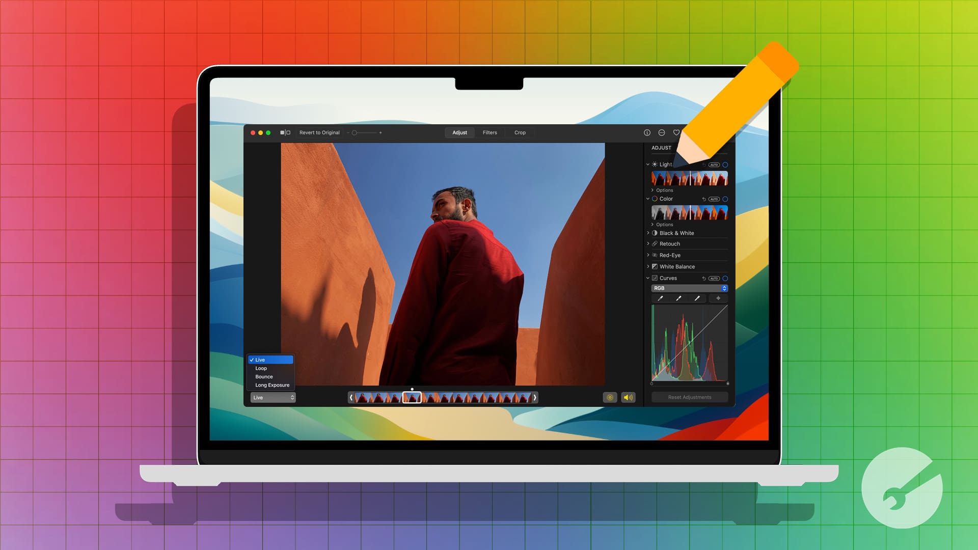The height and width of the screenshot is (550, 978).
Task: Toggle visibility of the Curves adjustment
Action: tap(724, 278)
